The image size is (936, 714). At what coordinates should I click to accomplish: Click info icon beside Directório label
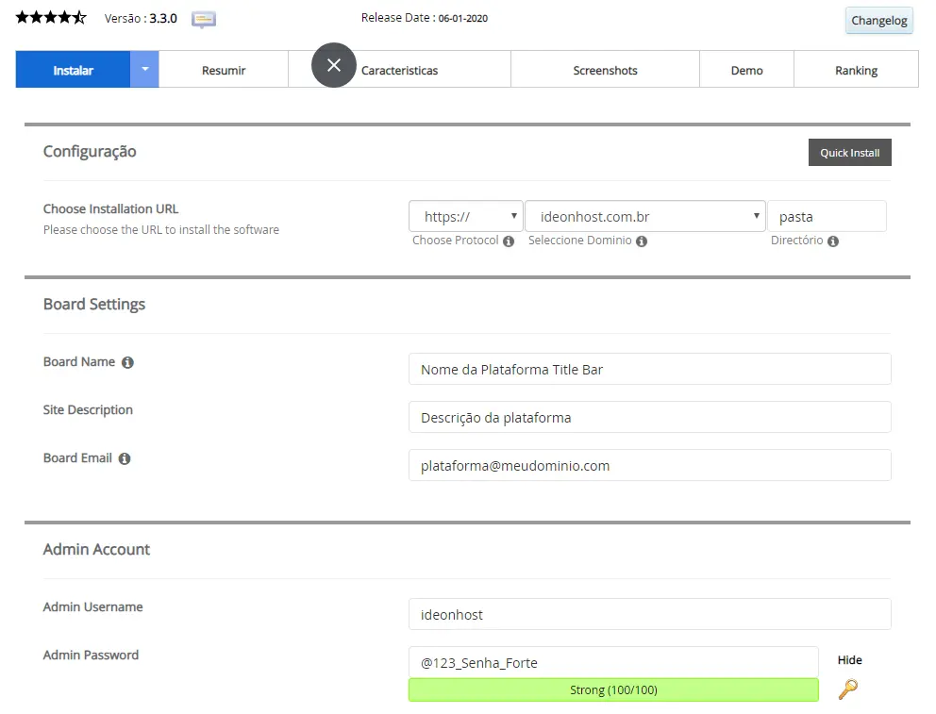(833, 241)
